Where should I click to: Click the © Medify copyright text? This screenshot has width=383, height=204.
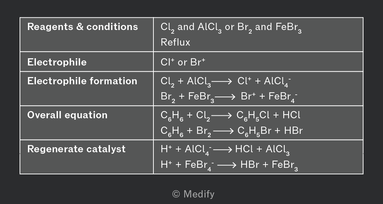[193, 194]
